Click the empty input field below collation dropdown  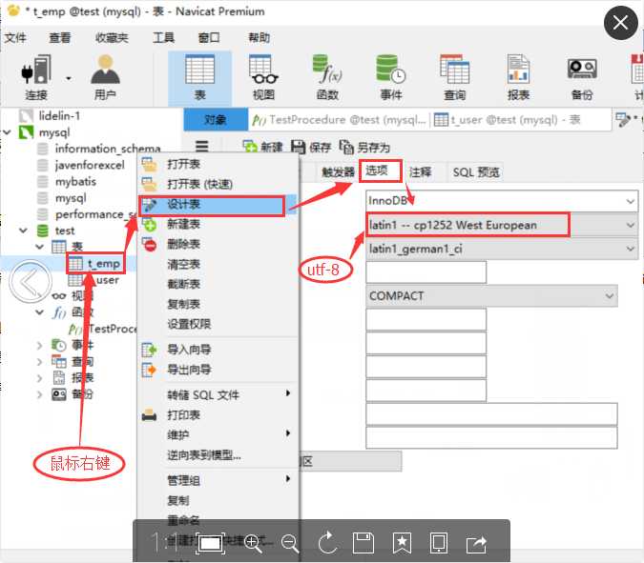coord(426,271)
